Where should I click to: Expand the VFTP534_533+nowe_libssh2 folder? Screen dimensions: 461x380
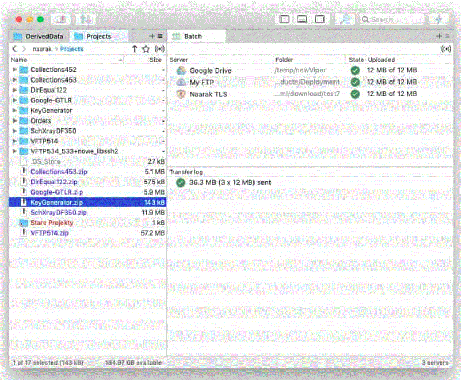point(14,151)
